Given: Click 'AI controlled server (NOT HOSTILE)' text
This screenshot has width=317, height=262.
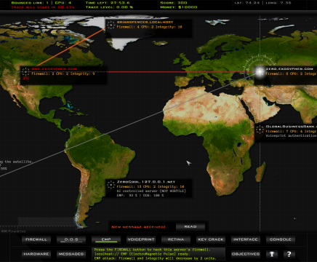Looking at the screenshot, I should click(x=151, y=191).
